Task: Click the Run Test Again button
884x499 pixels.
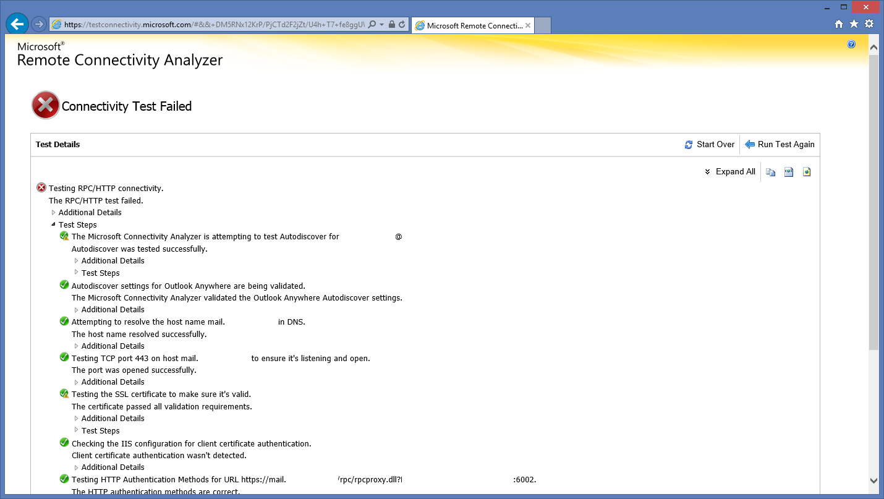Action: point(780,145)
